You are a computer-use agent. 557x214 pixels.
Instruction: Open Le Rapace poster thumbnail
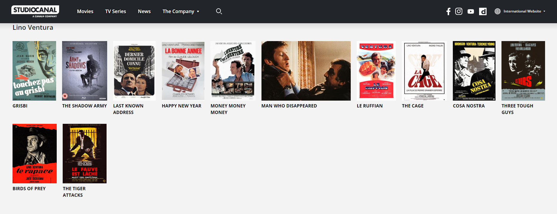(35, 154)
